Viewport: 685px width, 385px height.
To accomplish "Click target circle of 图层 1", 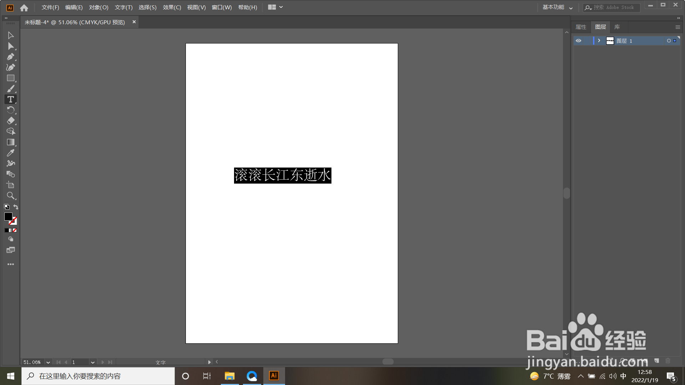I will [669, 41].
